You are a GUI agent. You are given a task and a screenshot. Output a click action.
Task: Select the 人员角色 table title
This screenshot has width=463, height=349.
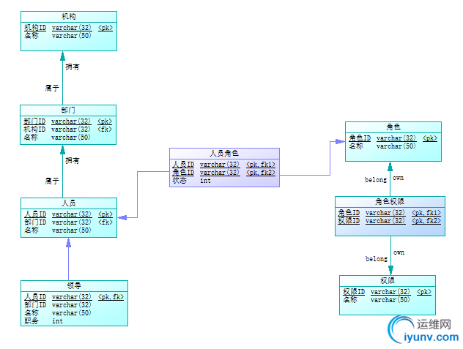(x=224, y=153)
